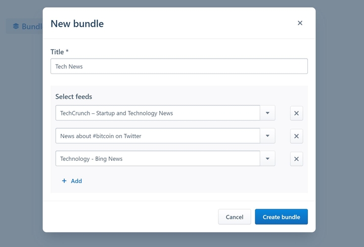This screenshot has height=247, width=364.
Task: Click the 'Select feeds' heading
Action: point(74,96)
